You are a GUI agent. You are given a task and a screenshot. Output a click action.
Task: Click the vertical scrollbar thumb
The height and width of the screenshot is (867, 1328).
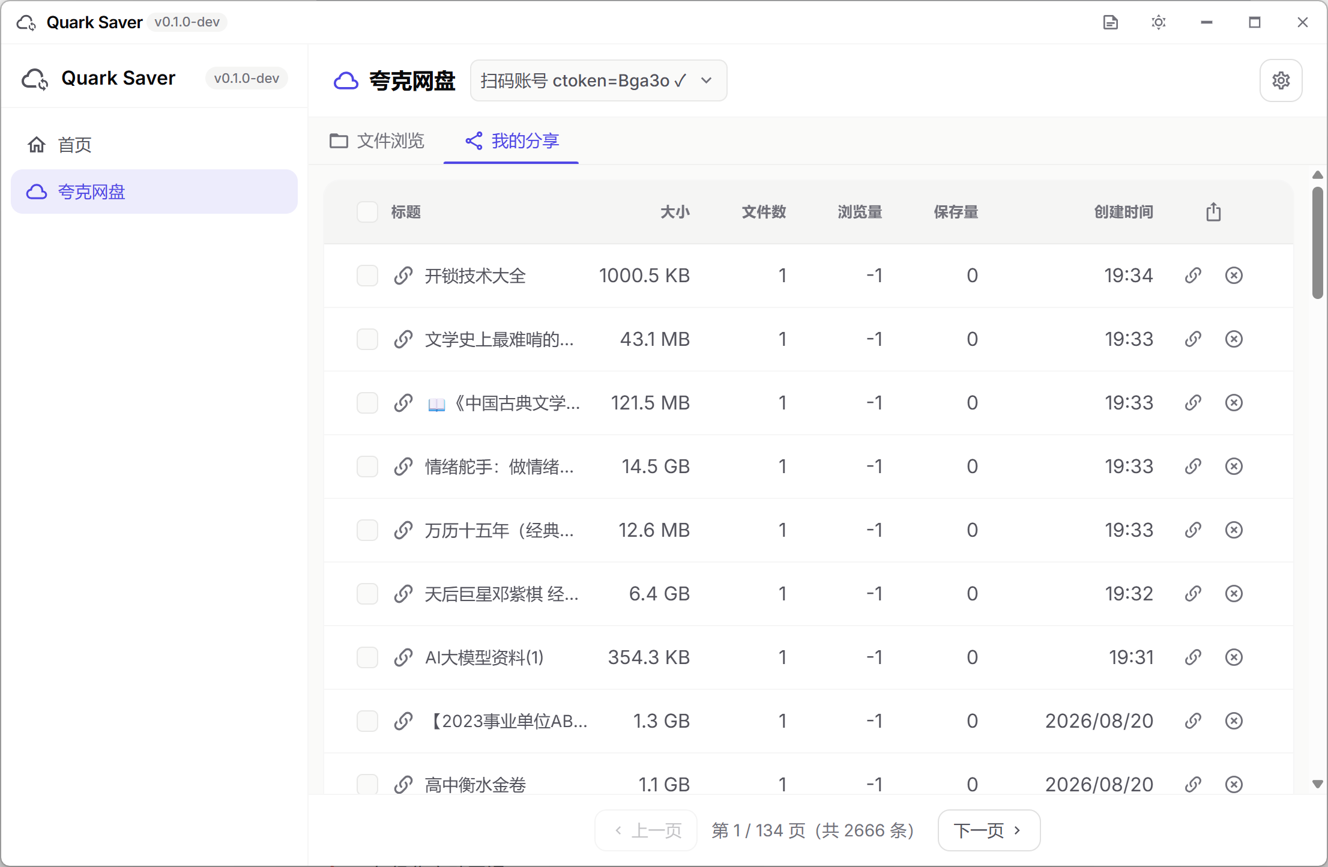(1317, 243)
